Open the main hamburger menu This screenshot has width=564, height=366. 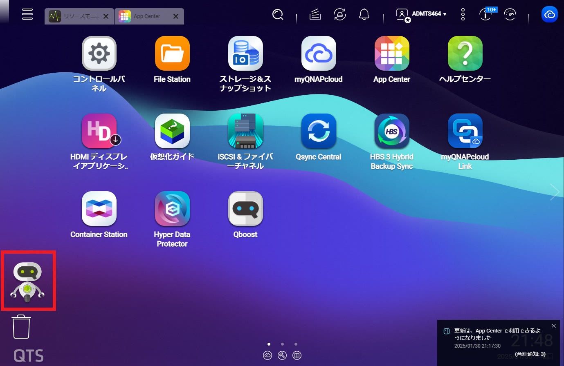click(27, 14)
